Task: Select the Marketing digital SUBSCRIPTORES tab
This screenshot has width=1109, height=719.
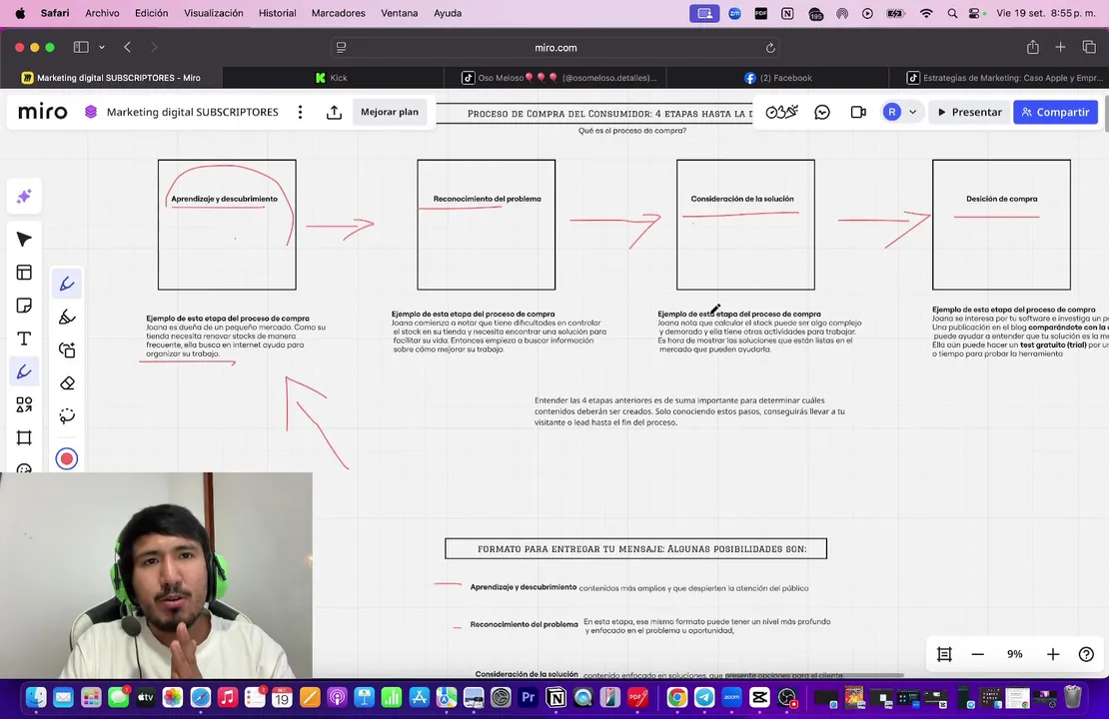Action: 111,78
